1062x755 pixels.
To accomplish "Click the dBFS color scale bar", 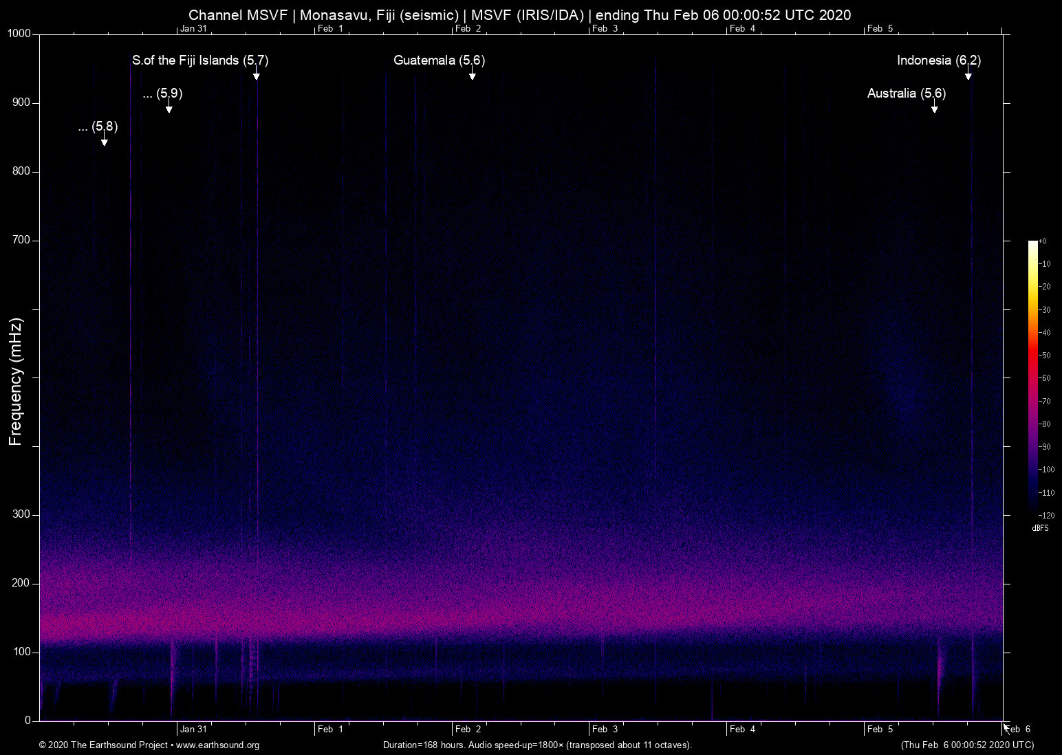I will (x=1032, y=377).
